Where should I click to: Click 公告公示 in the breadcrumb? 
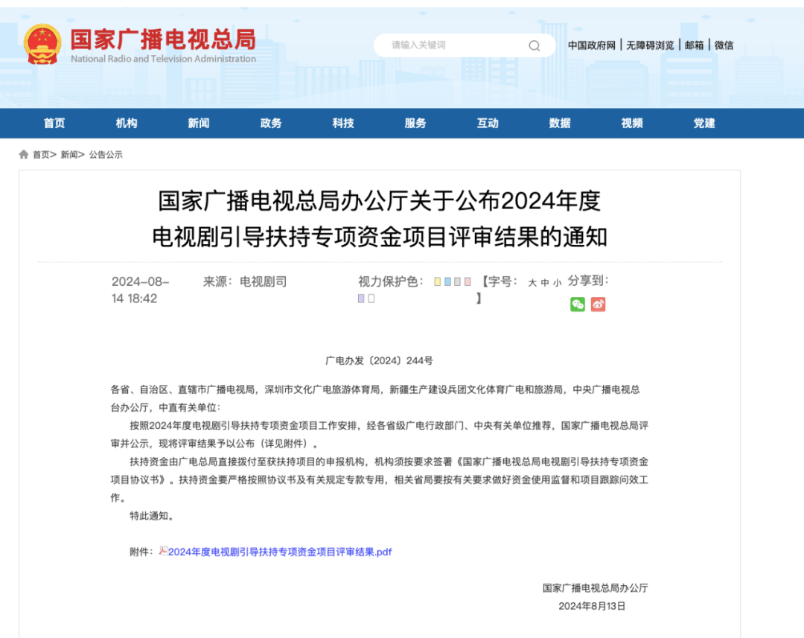tap(106, 155)
